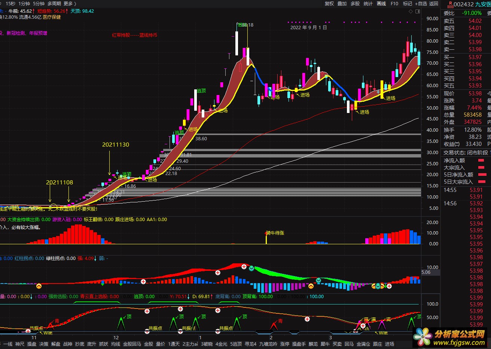Image resolution: width=491 pixels, height=349 pixels.
Task: Click the 委比 value -91.00%
Action: [x=472, y=13]
